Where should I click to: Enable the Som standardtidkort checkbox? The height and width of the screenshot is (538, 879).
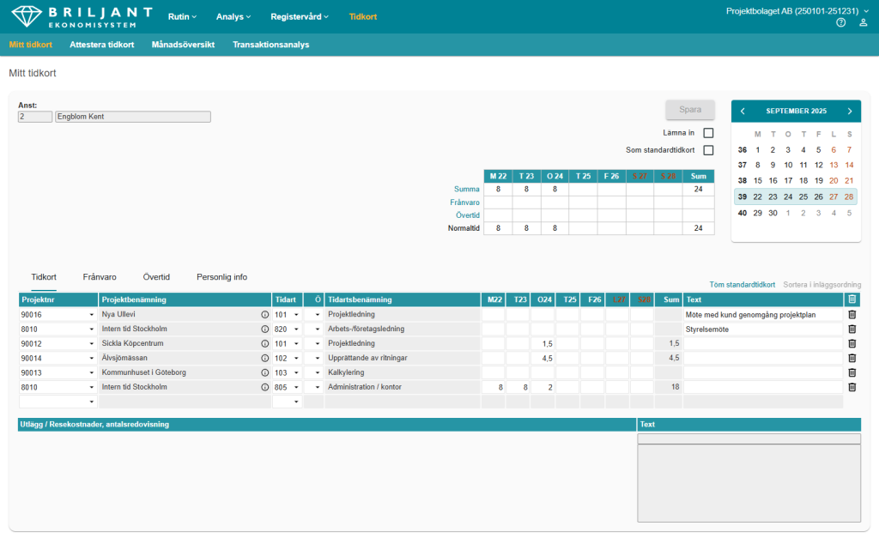pos(708,150)
